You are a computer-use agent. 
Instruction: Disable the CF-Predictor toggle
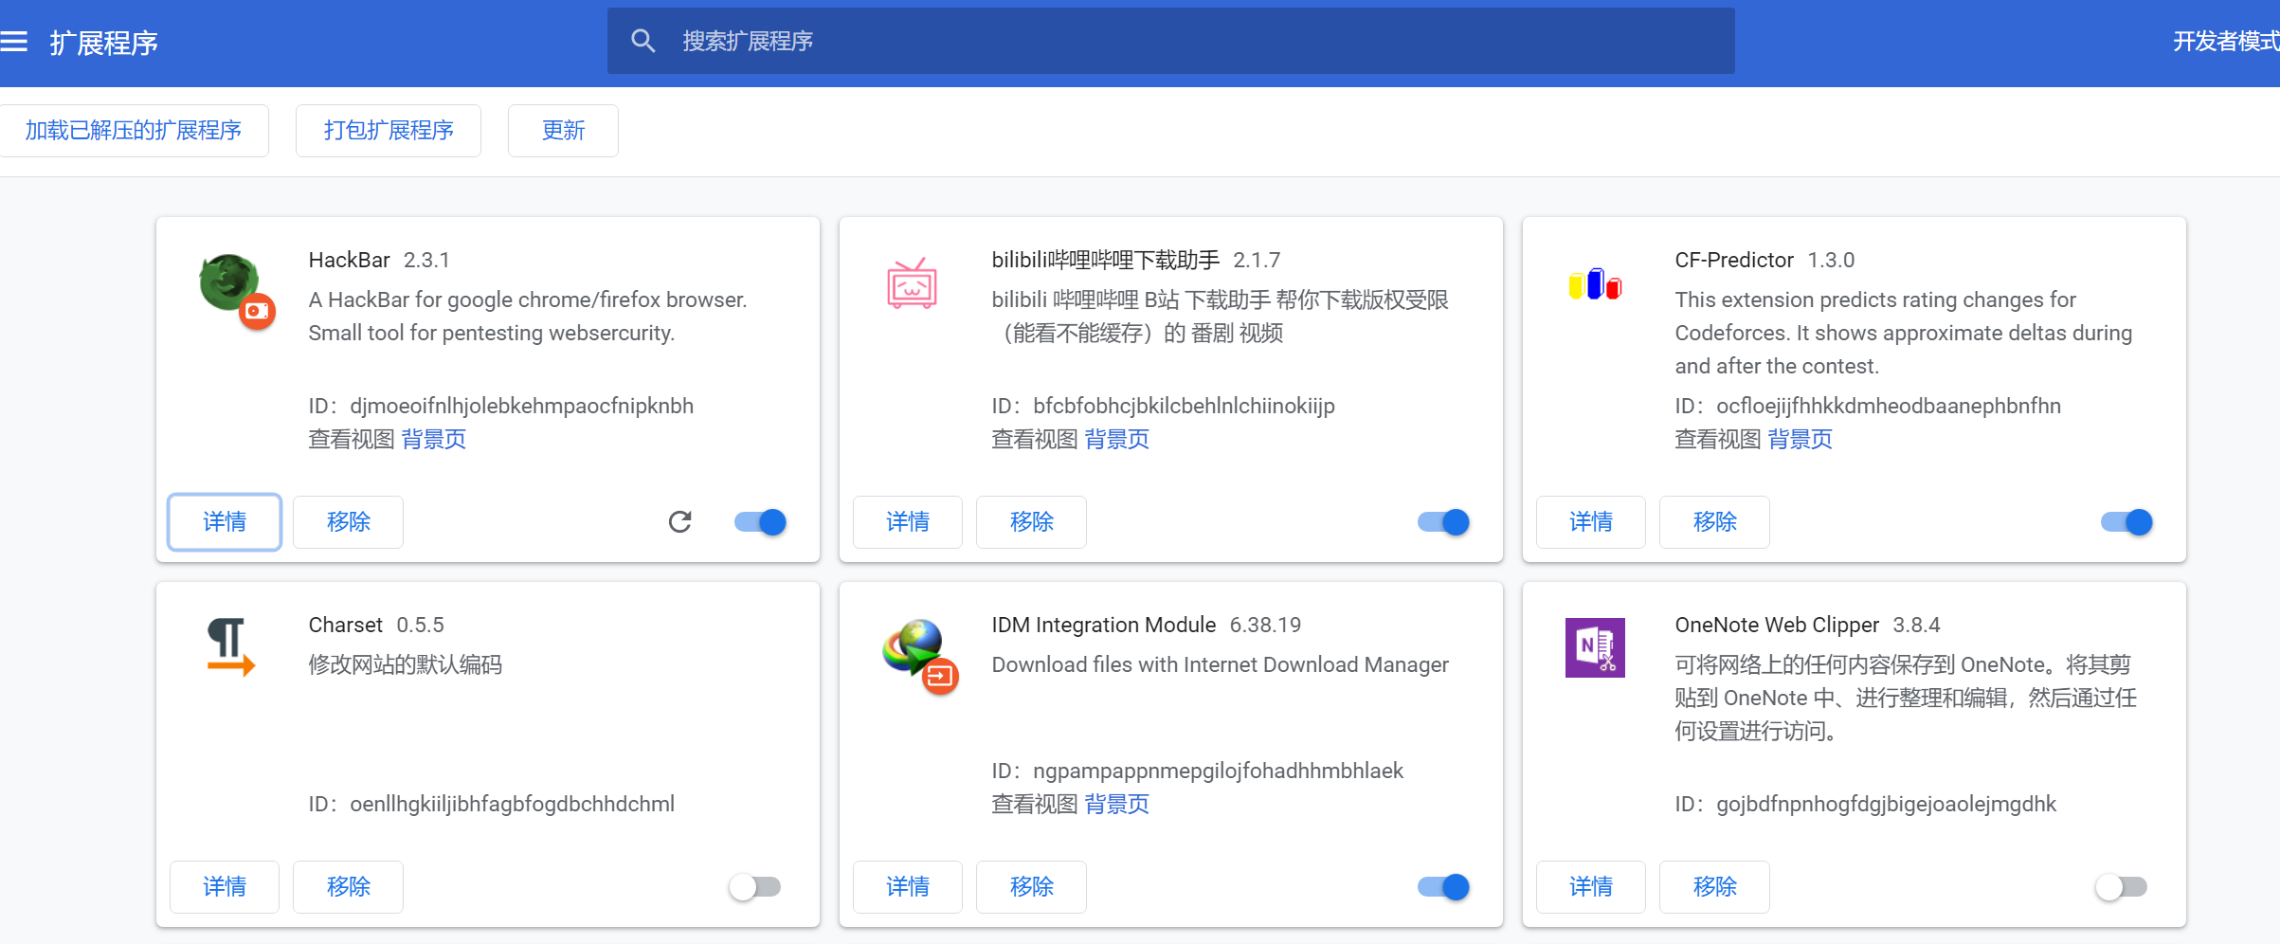[x=2125, y=521]
